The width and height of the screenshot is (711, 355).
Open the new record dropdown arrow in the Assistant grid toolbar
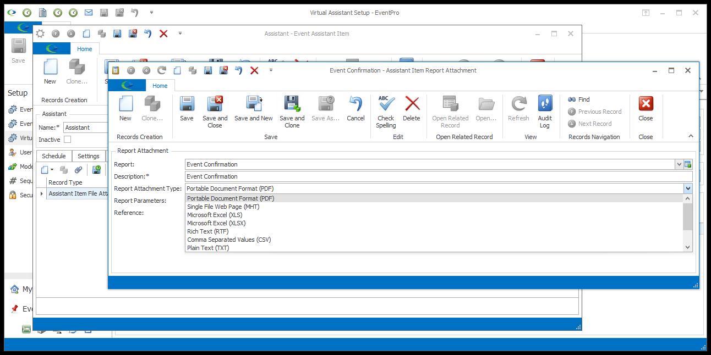[x=52, y=170]
